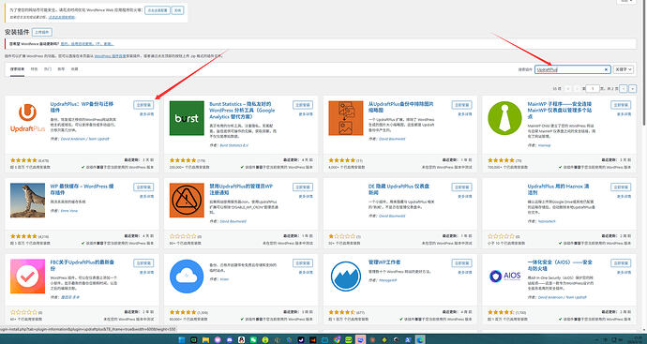Click the orange image-exclude plugin icon
The image size is (647, 344).
[x=346, y=118]
